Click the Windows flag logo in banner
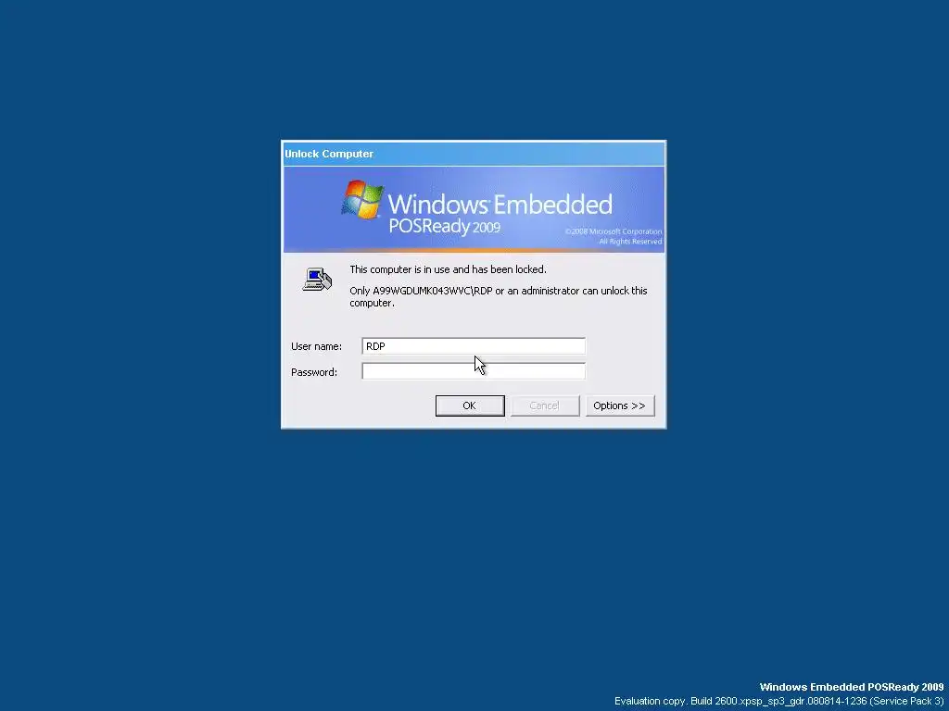This screenshot has height=711, width=949. [x=362, y=198]
